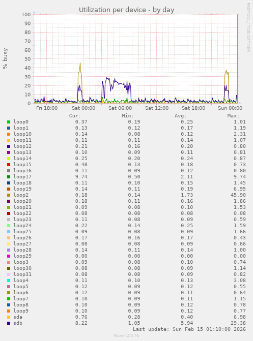Click the 'loop9' legend label
The image size is (253, 341).
[x=21, y=311]
